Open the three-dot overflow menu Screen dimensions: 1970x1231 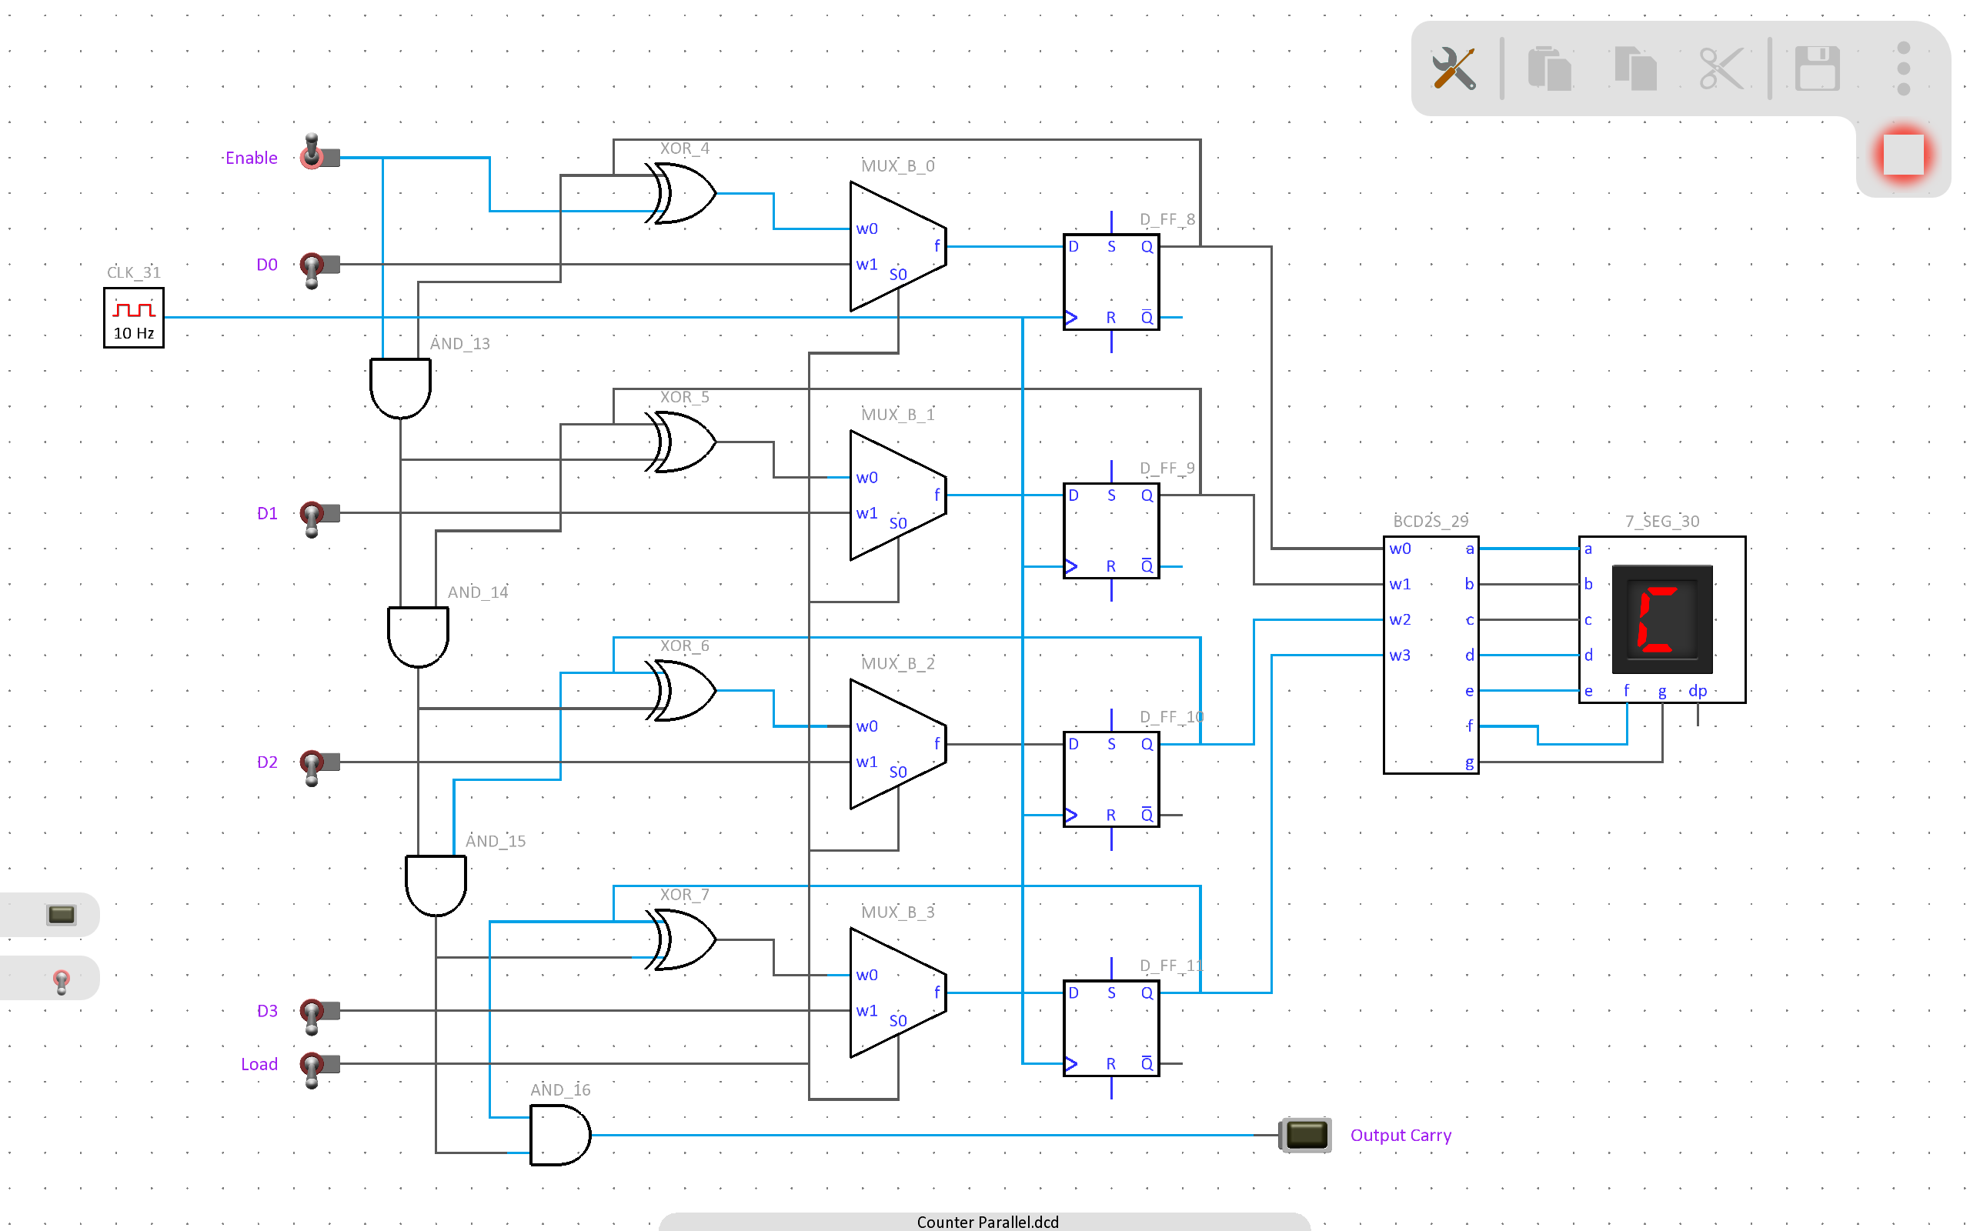1903,68
